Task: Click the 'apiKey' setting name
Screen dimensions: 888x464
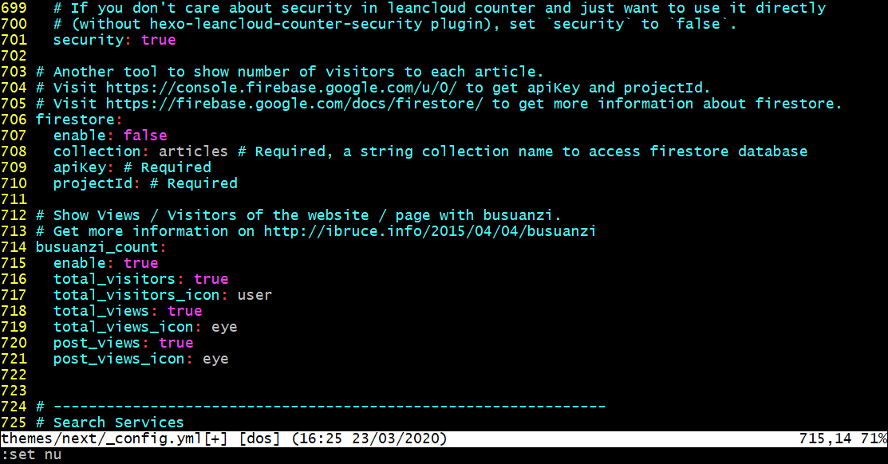Action: tap(79, 167)
